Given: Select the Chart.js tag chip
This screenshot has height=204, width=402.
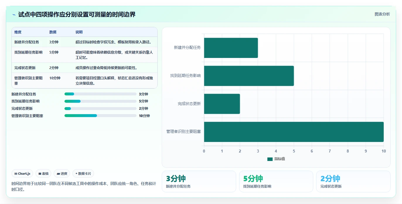Looking at the screenshot, I should point(23,174).
